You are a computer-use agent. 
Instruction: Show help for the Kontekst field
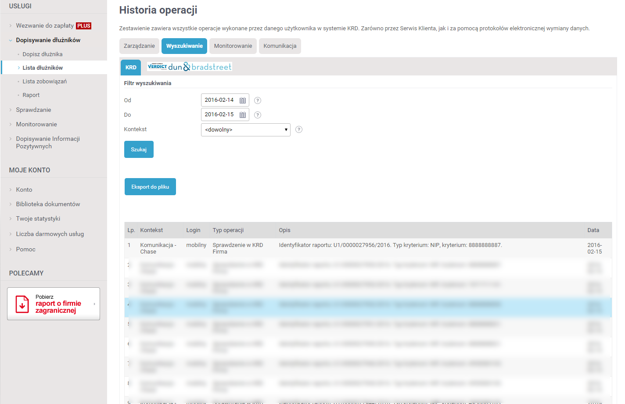tap(299, 129)
